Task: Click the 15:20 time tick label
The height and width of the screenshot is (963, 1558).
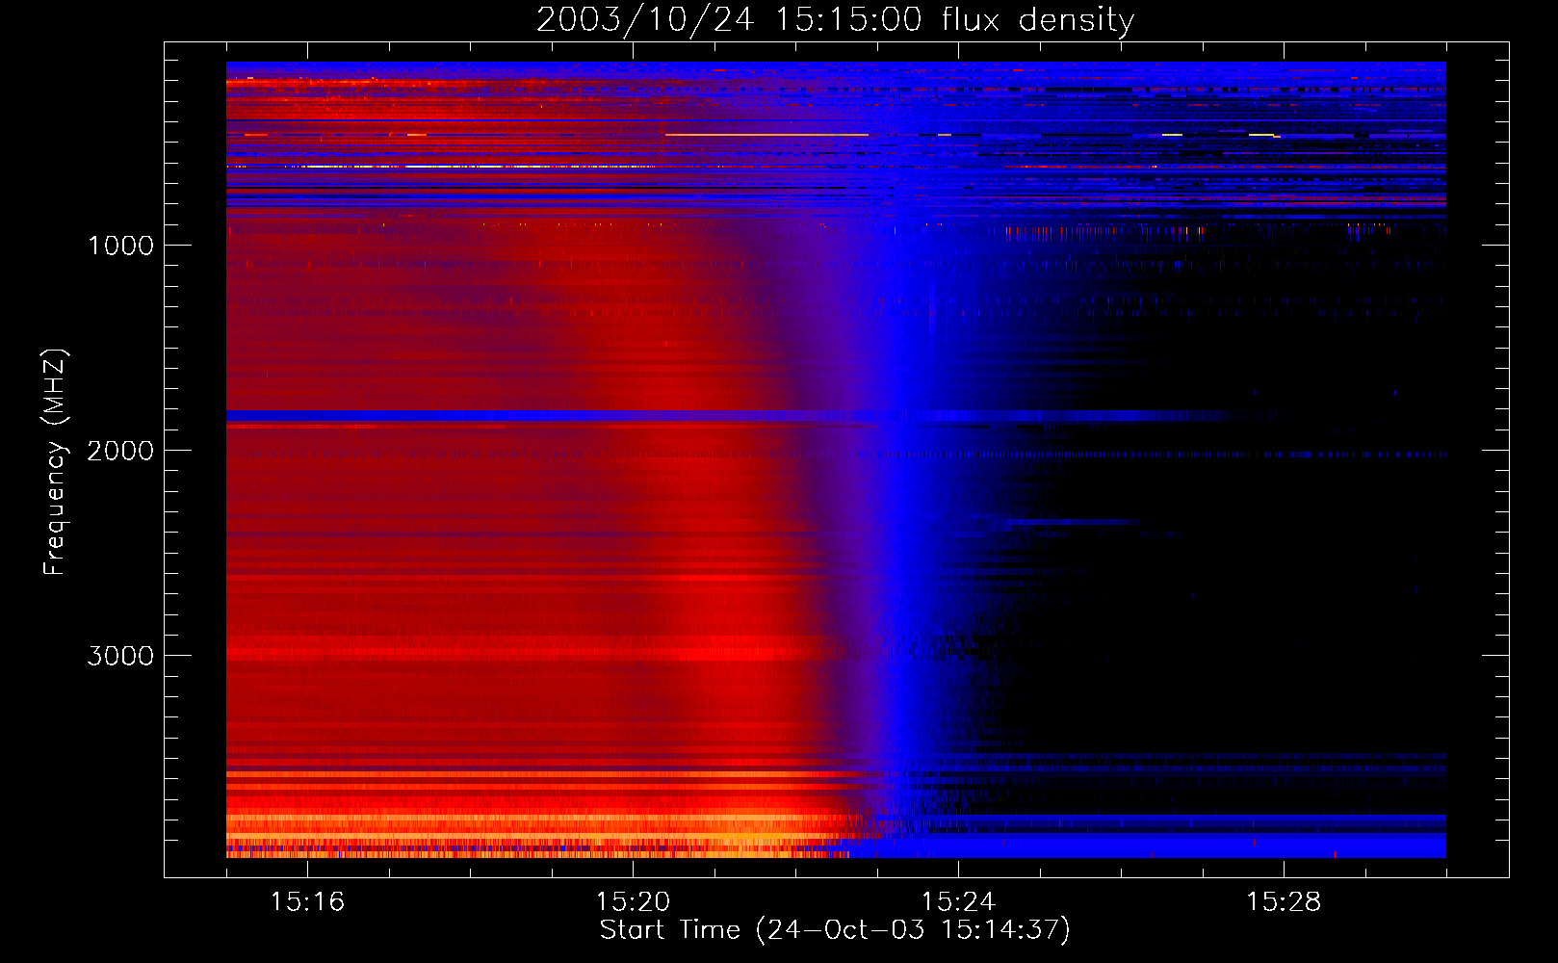Action: point(633,901)
